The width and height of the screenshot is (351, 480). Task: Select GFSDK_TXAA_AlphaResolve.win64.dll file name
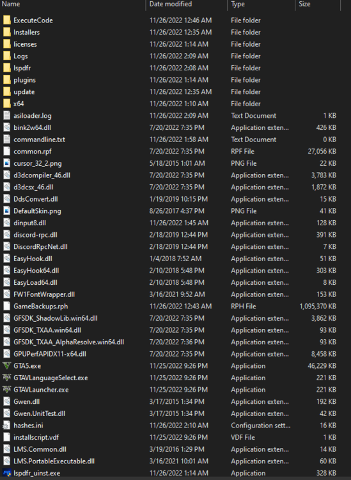coord(69,342)
